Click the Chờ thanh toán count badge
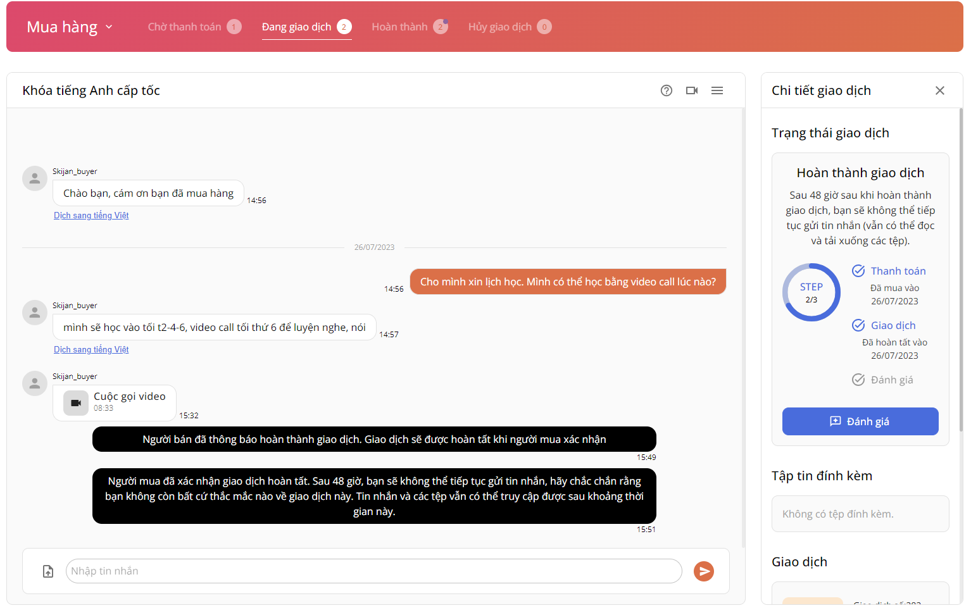Image resolution: width=971 pixels, height=615 pixels. 234,27
